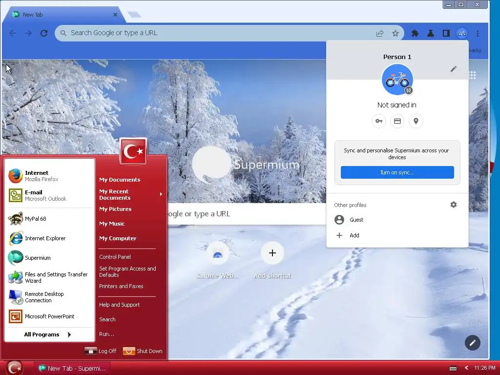Screen dimensions: 500x375
Task: Close the New Tab tab
Action: [x=115, y=15]
